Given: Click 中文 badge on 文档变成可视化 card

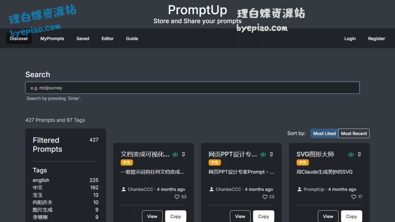Looking at the screenshot, I should point(127,162).
